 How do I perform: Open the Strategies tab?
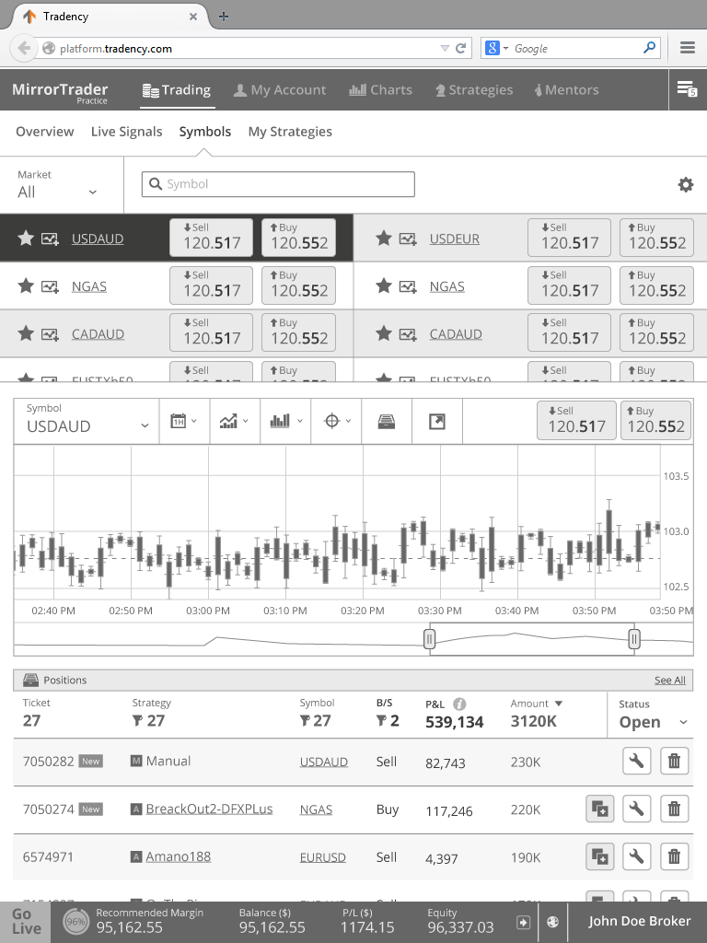(x=474, y=90)
